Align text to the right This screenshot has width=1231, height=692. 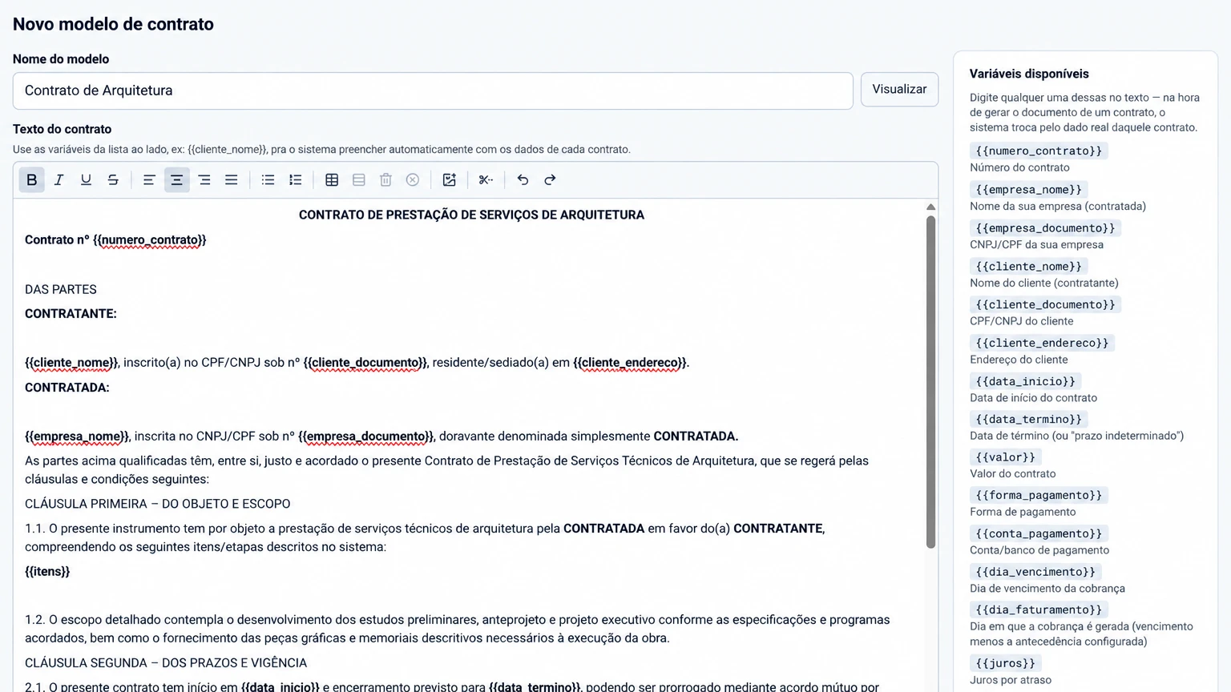(204, 180)
